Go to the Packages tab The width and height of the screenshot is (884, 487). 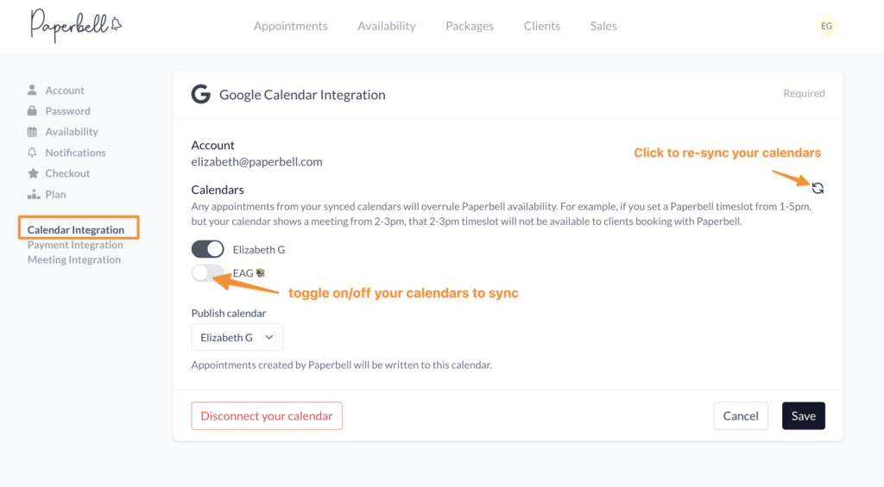click(x=470, y=26)
